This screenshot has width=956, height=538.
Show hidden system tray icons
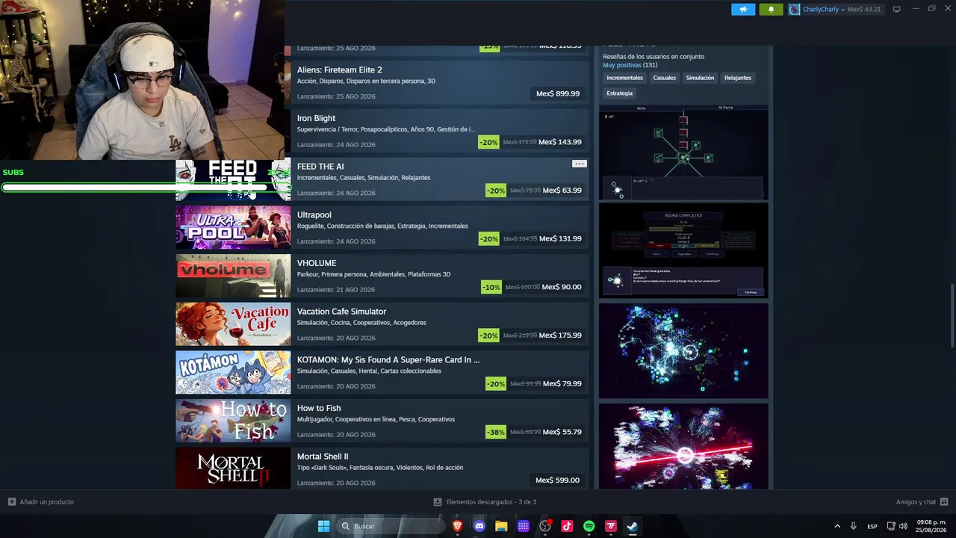[x=837, y=526]
